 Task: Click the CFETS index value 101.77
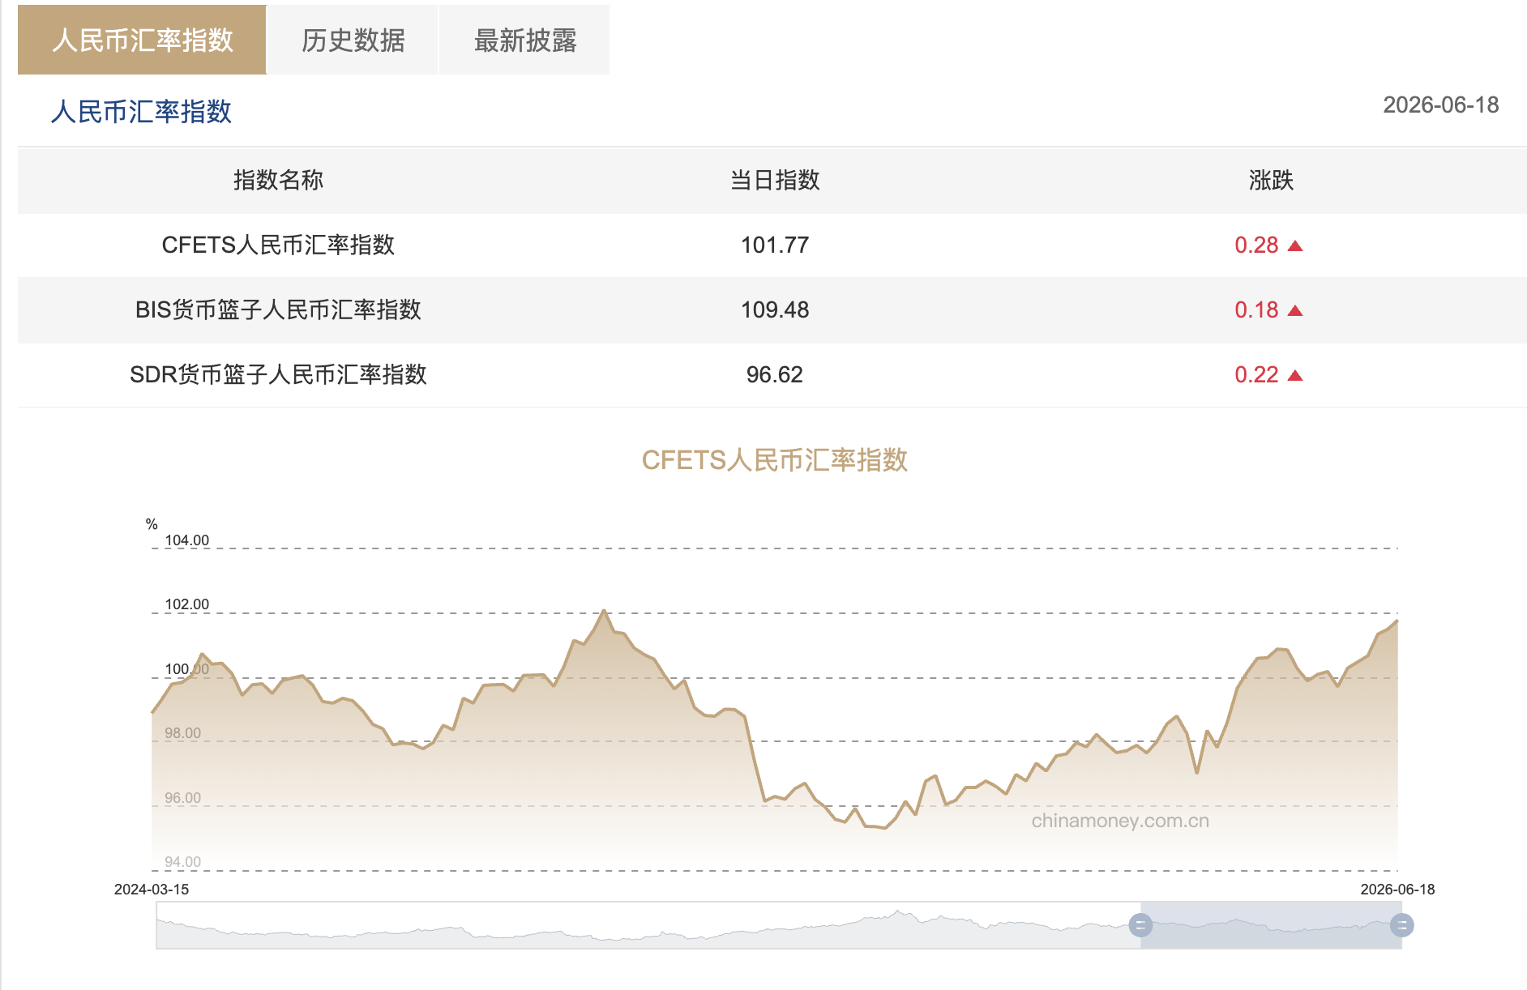pos(775,245)
